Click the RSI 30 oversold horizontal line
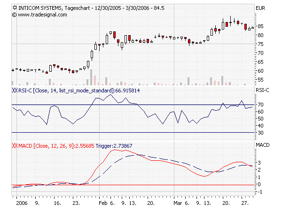Screen dimensions: 282x211 tap(133, 132)
